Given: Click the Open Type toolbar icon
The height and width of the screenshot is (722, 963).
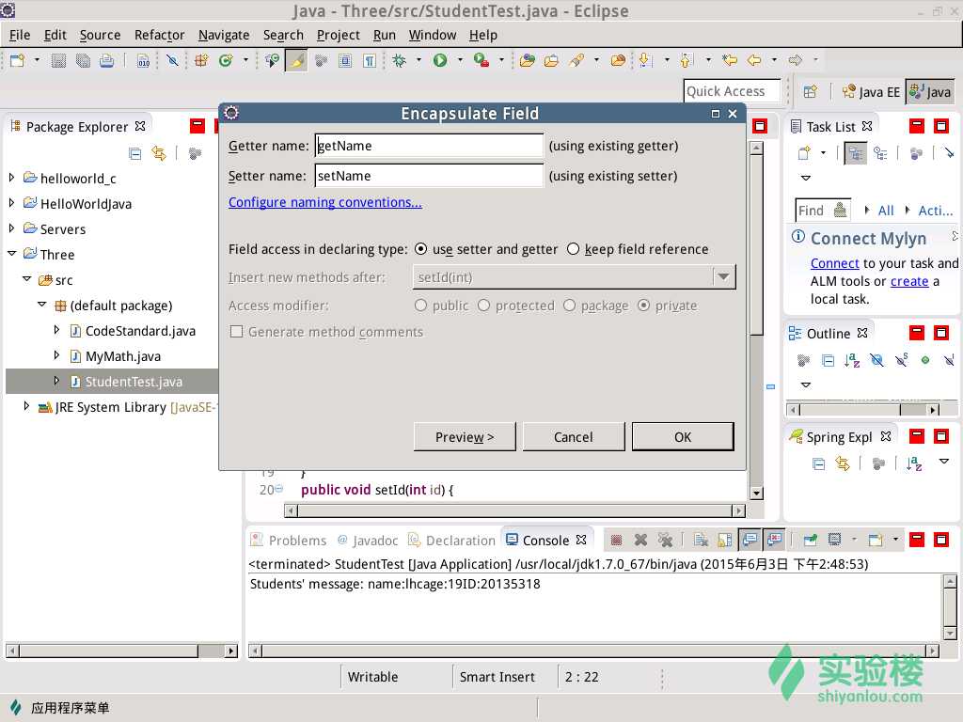Looking at the screenshot, I should (x=527, y=60).
